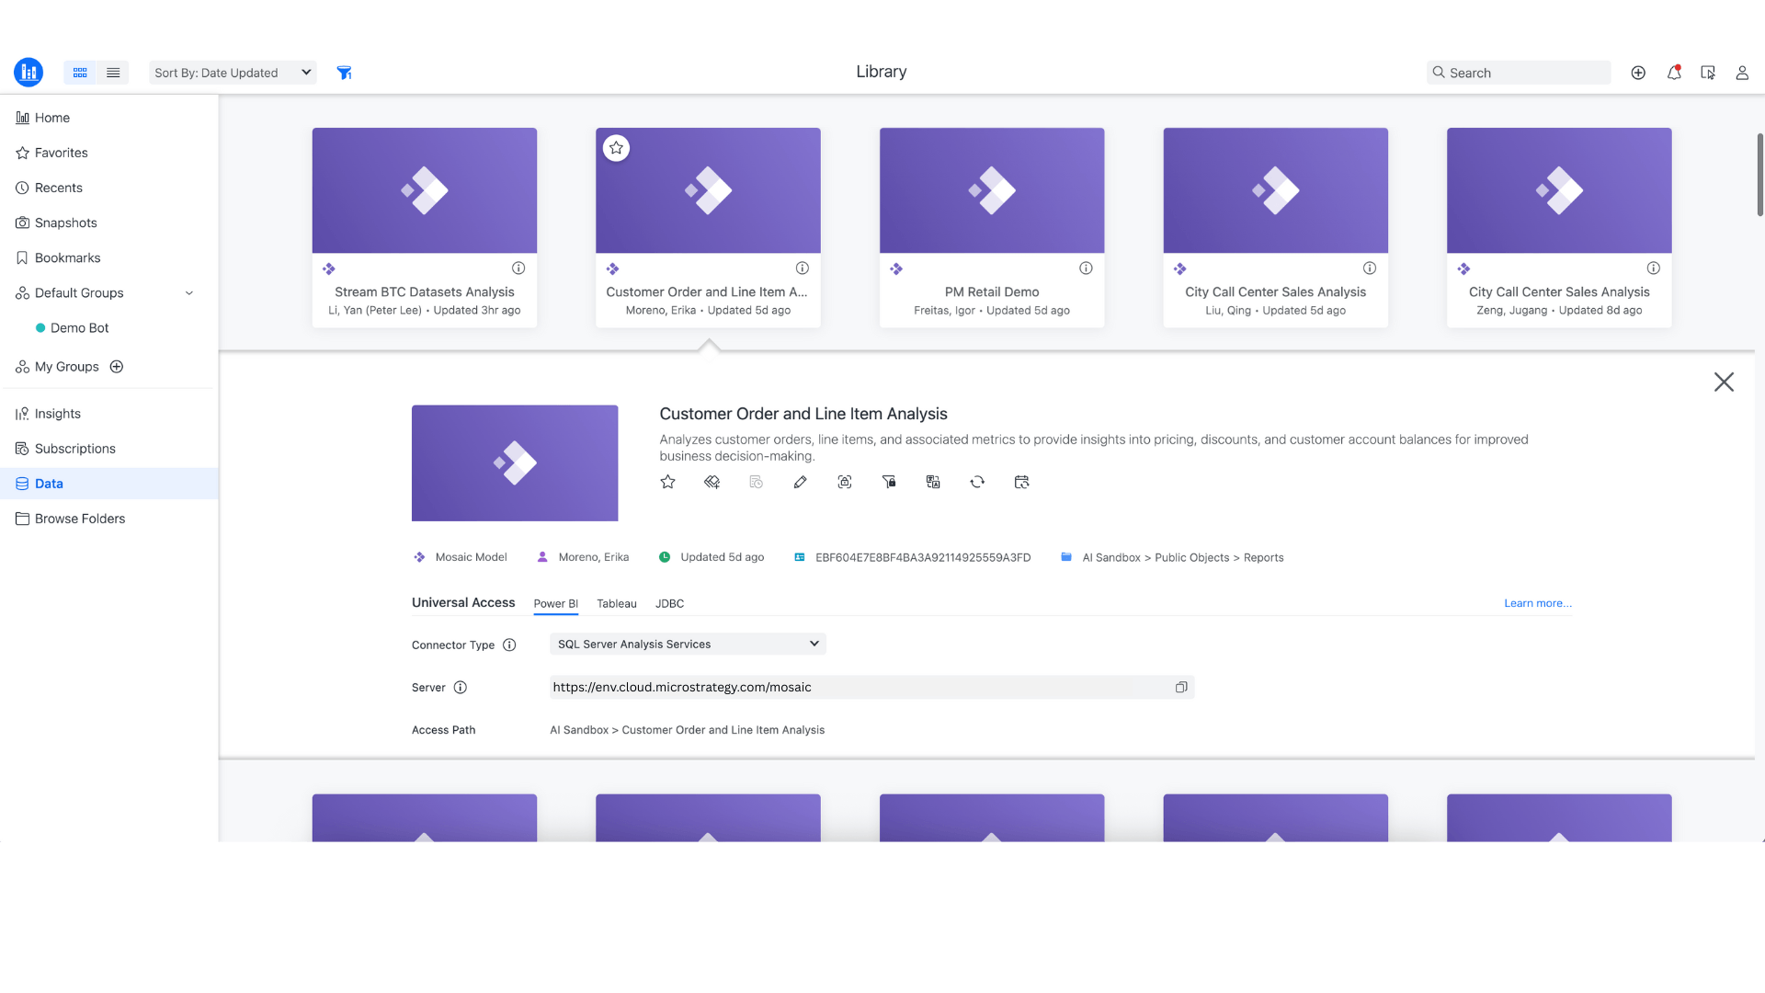This screenshot has height=993, width=1765.
Task: Click the circular refresh arrows icon
Action: point(977,482)
